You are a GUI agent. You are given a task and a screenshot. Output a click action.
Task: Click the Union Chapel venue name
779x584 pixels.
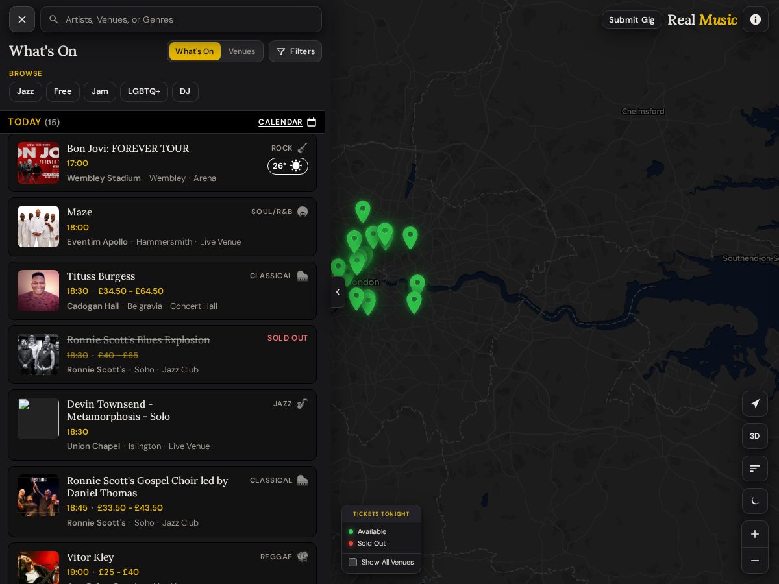[93, 446]
